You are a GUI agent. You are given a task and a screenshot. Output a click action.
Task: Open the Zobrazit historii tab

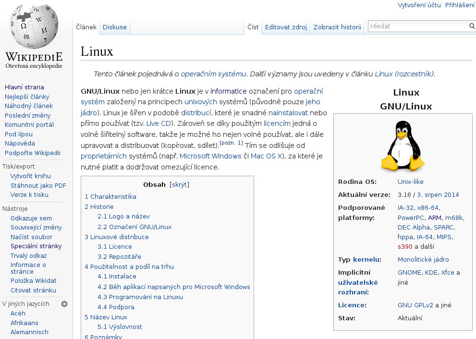[337, 27]
